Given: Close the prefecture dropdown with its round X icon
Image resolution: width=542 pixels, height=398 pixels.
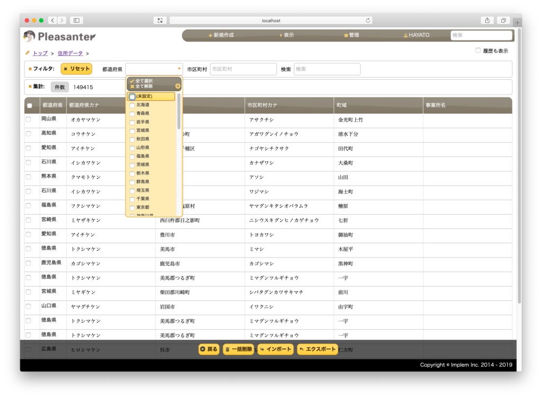Looking at the screenshot, I should pyautogui.click(x=178, y=86).
